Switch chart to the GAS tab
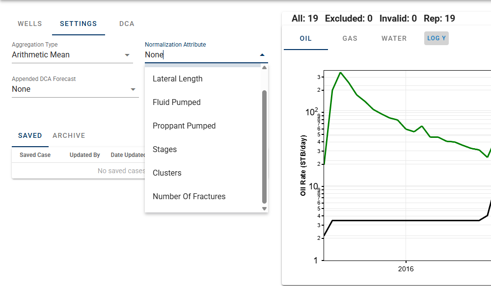The height and width of the screenshot is (286, 491). (x=350, y=38)
